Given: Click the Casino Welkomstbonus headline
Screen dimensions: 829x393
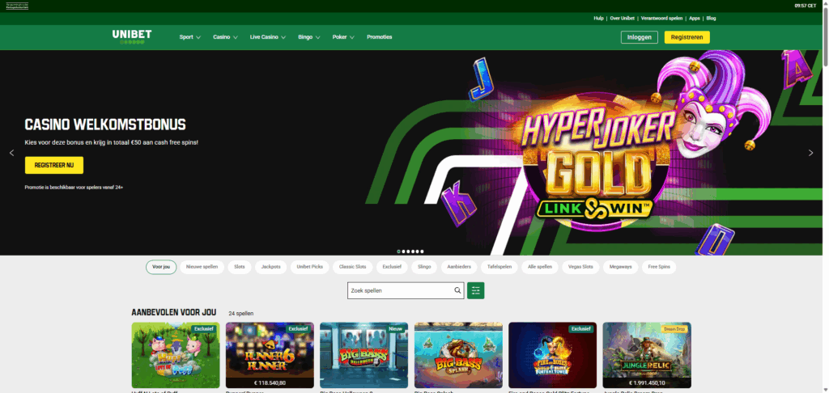Looking at the screenshot, I should 105,125.
